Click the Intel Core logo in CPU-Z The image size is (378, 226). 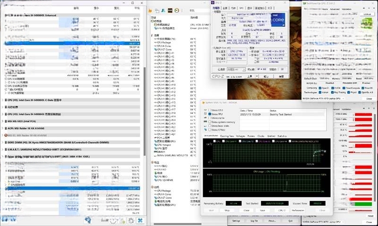[278, 20]
